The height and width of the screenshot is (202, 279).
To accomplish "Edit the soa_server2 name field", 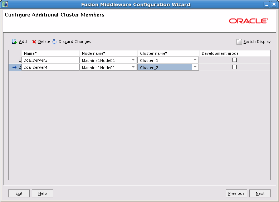I will (50, 60).
